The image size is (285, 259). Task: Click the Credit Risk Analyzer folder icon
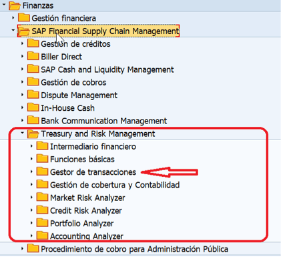click(42, 210)
